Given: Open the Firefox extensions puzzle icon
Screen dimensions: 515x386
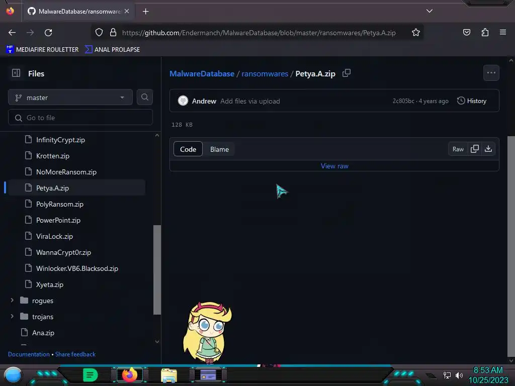Looking at the screenshot, I should tap(485, 32).
